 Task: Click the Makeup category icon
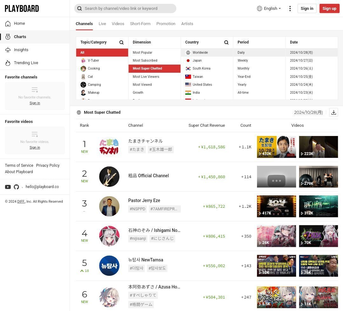click(x=83, y=92)
